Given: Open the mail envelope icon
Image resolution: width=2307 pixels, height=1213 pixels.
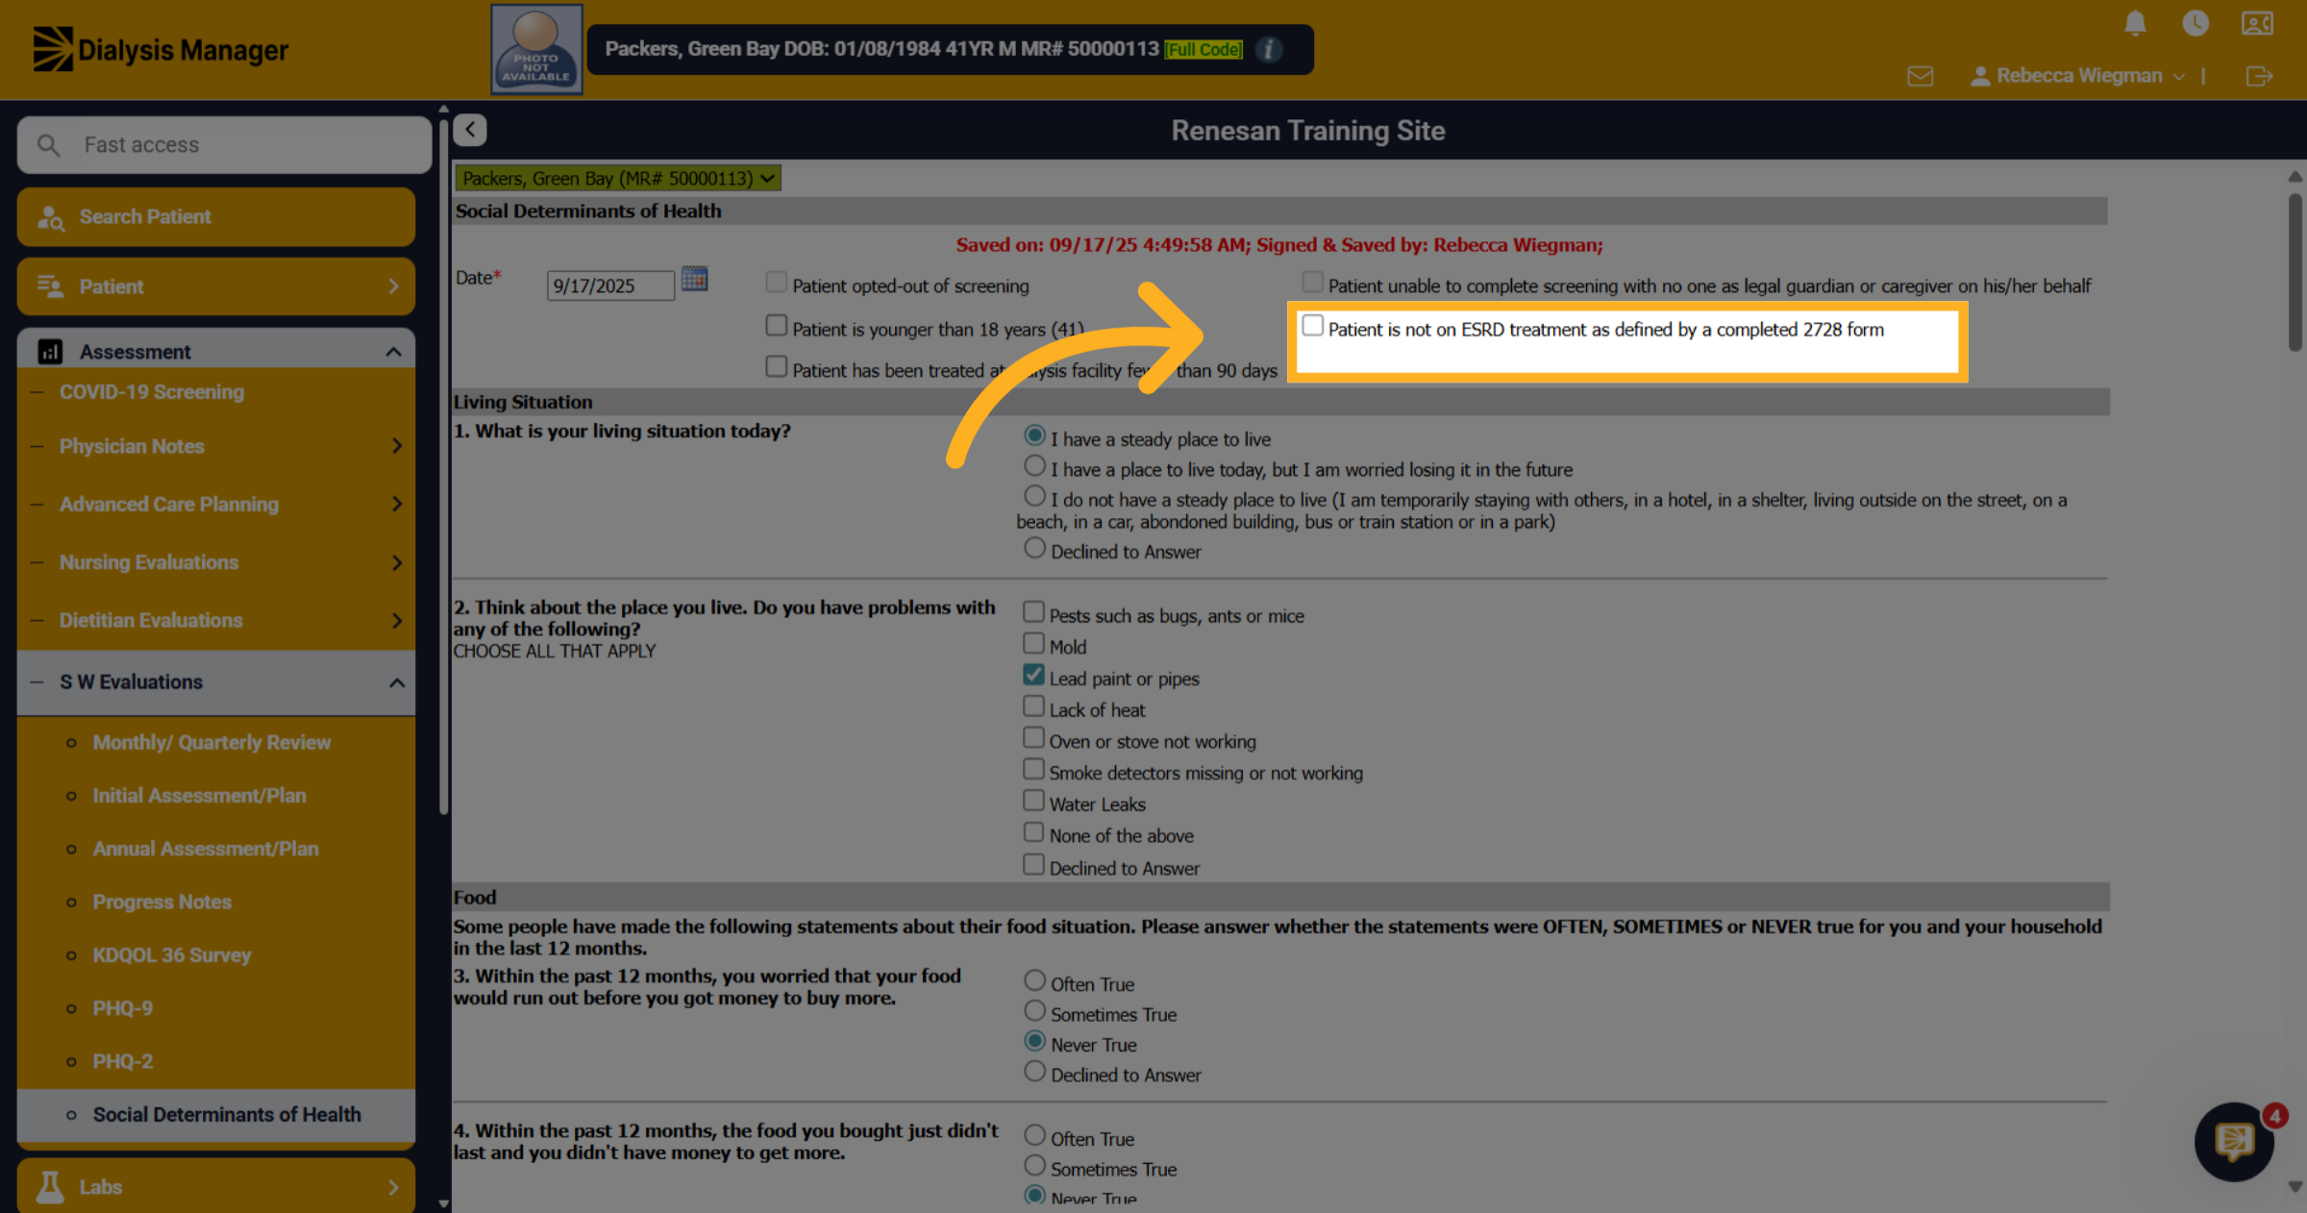Looking at the screenshot, I should pos(1921,76).
